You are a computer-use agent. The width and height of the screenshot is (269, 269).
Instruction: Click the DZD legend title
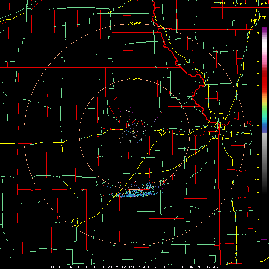262,18
